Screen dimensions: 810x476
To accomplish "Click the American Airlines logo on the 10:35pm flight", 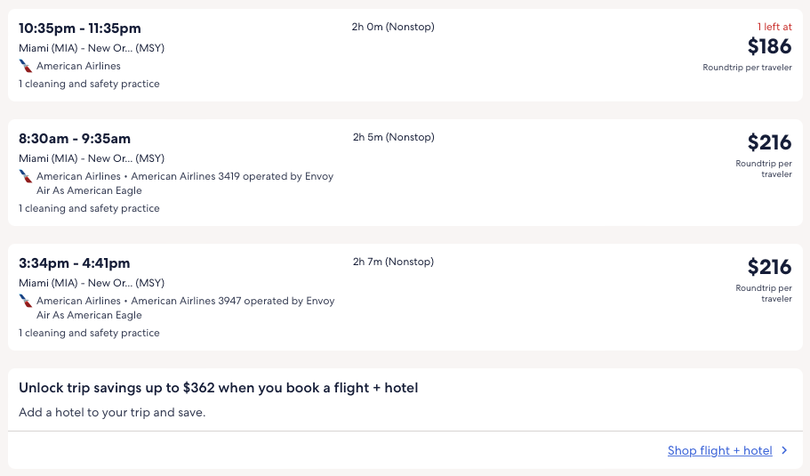I will [x=26, y=66].
